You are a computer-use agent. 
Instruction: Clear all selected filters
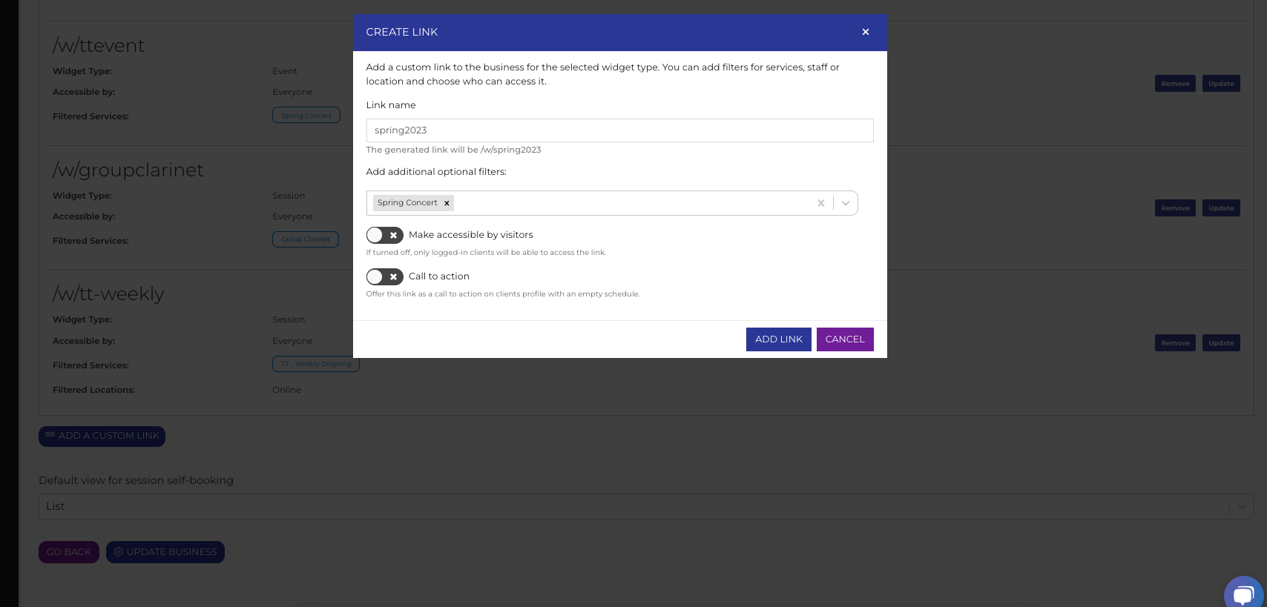tap(820, 203)
